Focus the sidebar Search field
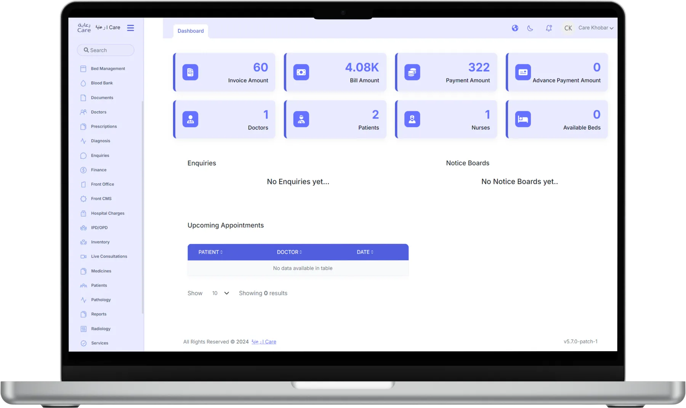686x408 pixels. coord(106,50)
